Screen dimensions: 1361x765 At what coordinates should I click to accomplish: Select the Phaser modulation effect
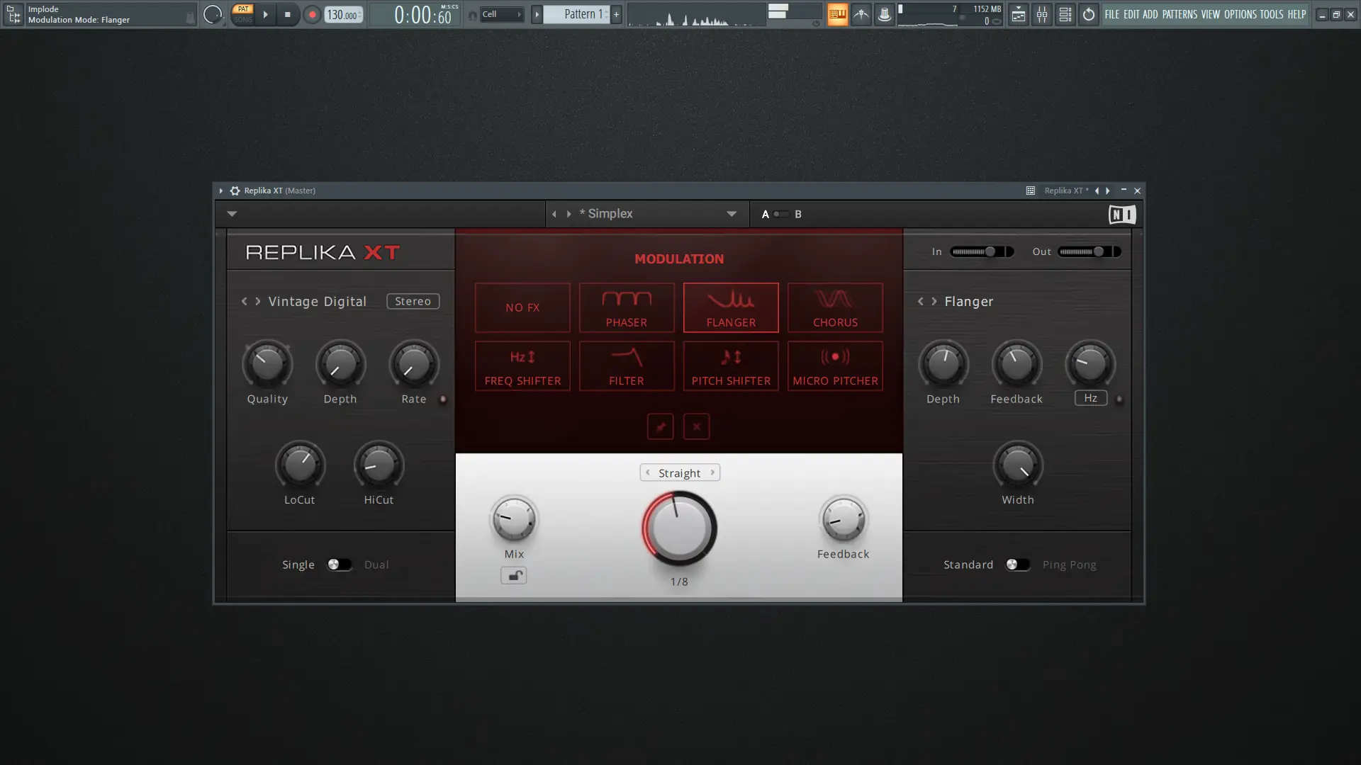tap(626, 307)
